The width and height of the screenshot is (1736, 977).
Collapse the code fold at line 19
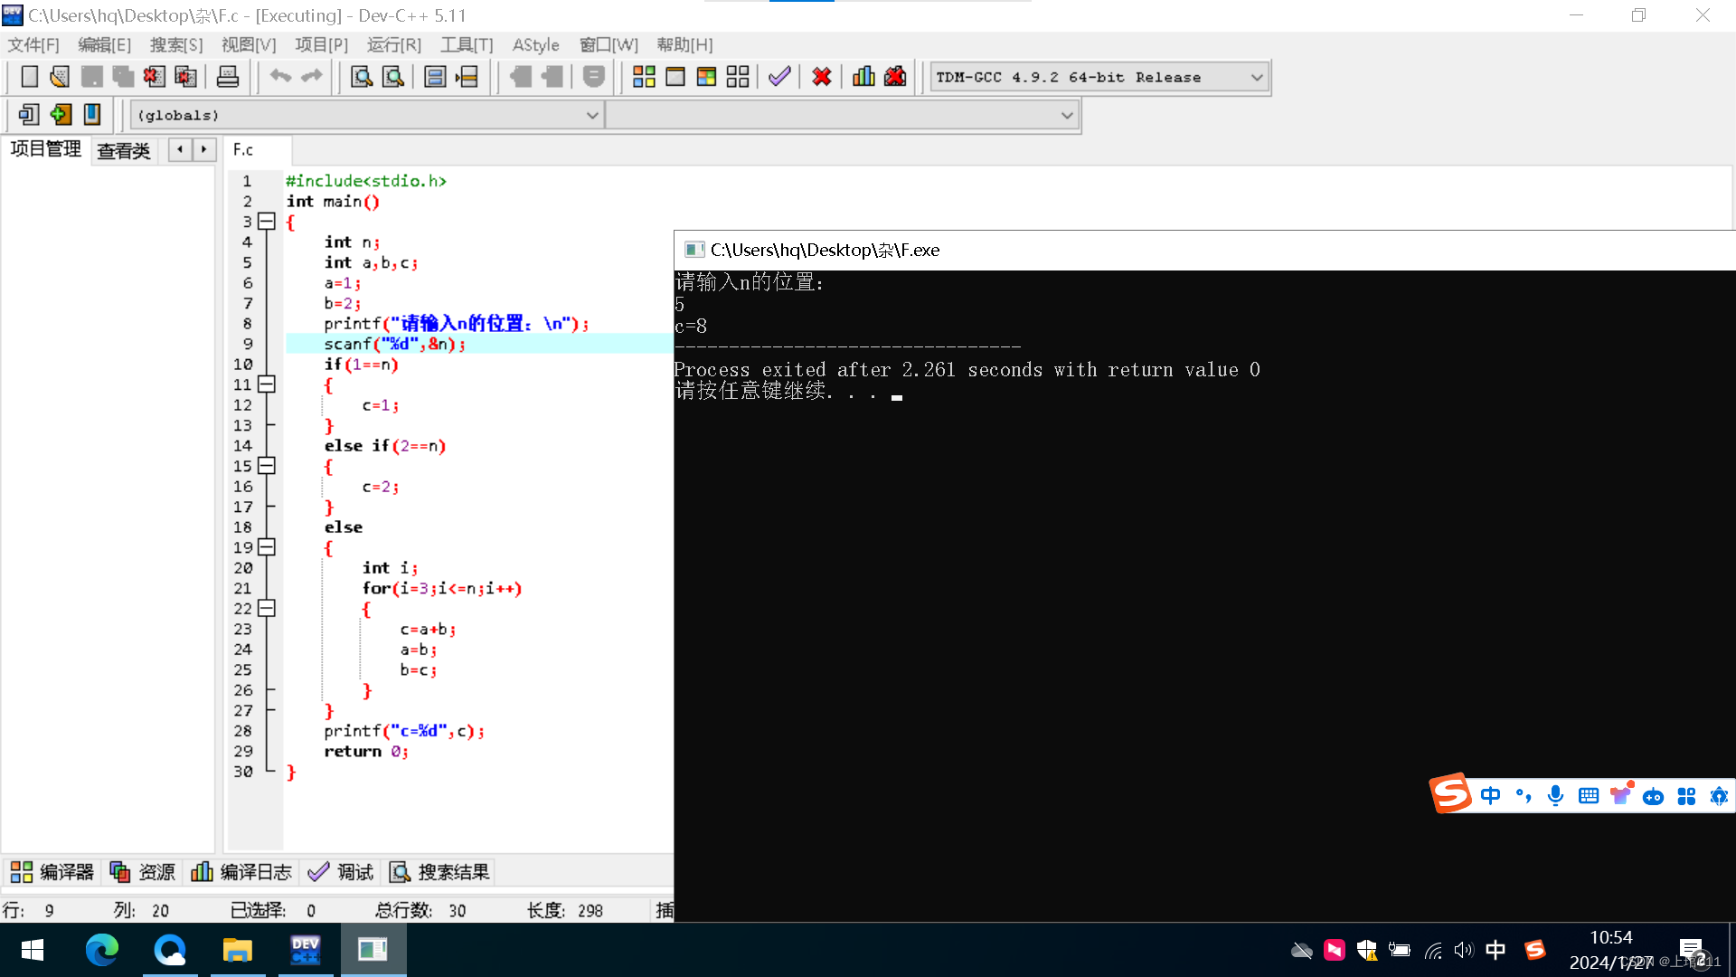tap(266, 547)
